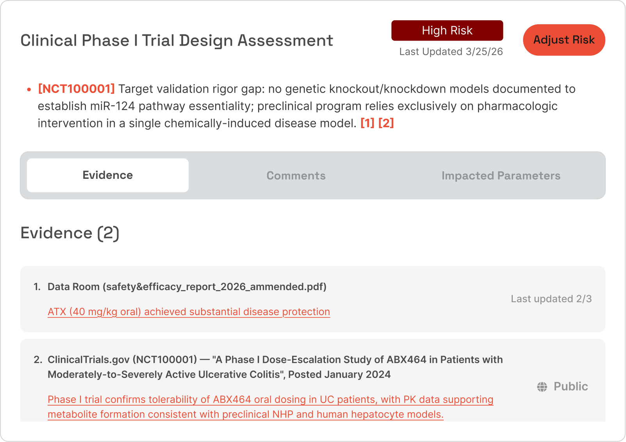Click Last updated 2/3 label on evidence 1

click(551, 299)
